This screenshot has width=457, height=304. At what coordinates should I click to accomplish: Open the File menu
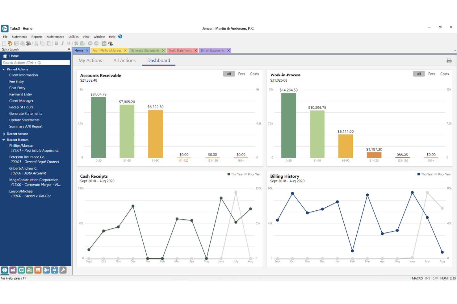(x=5, y=37)
